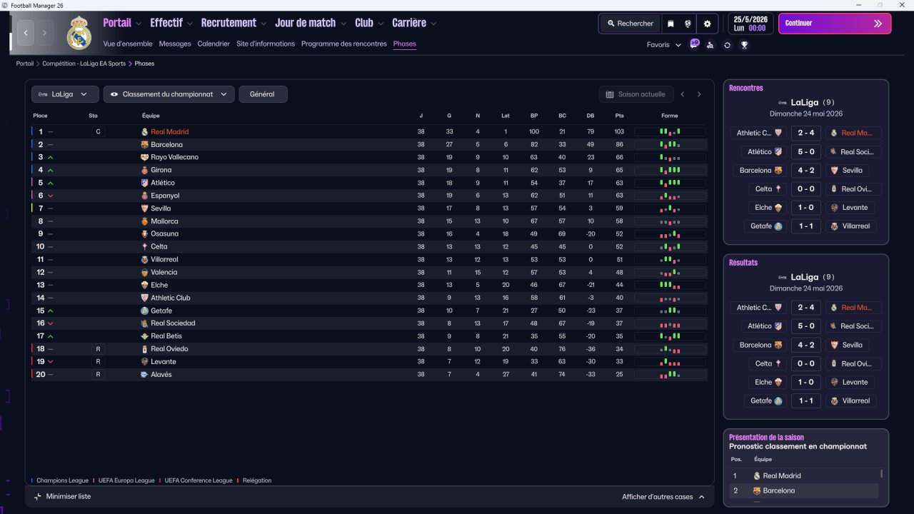Screen dimensions: 914x514
Task: Click the Girona crest in the table
Action: 144,170
